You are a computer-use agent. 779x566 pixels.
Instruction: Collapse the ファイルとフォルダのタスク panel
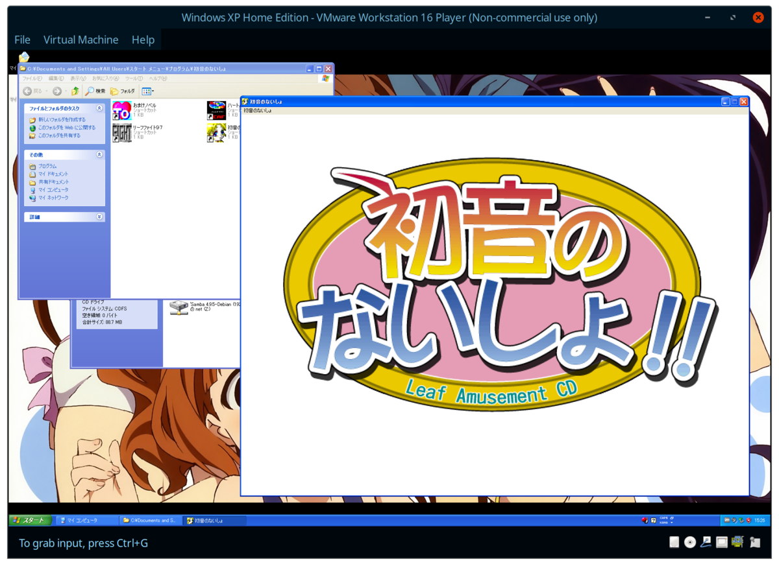pos(99,108)
